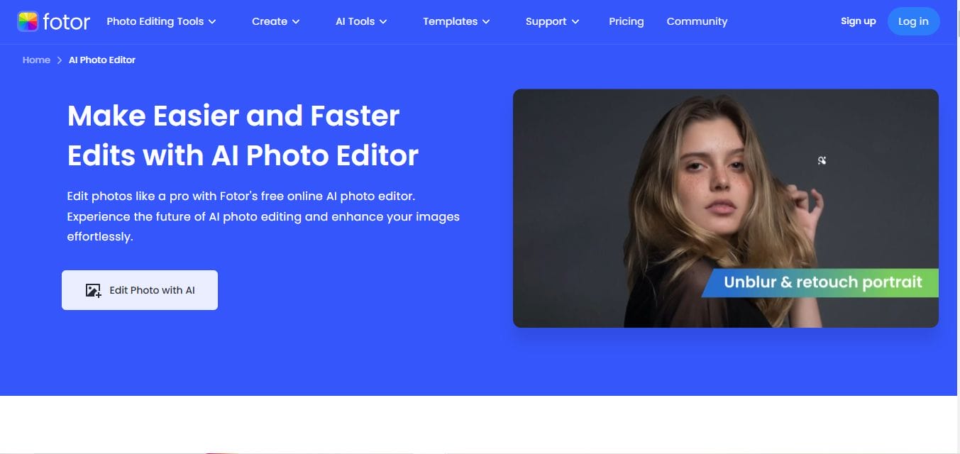
Task: Click the Edit Photo with AI label
Action: (152, 290)
